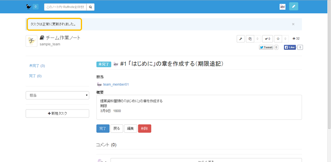Image resolution: width=331 pixels, height=162 pixels.
Task: Open team_member01 profile link
Action: (x=116, y=84)
